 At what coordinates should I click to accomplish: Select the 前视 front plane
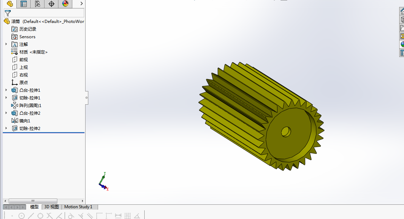pyautogui.click(x=20, y=59)
